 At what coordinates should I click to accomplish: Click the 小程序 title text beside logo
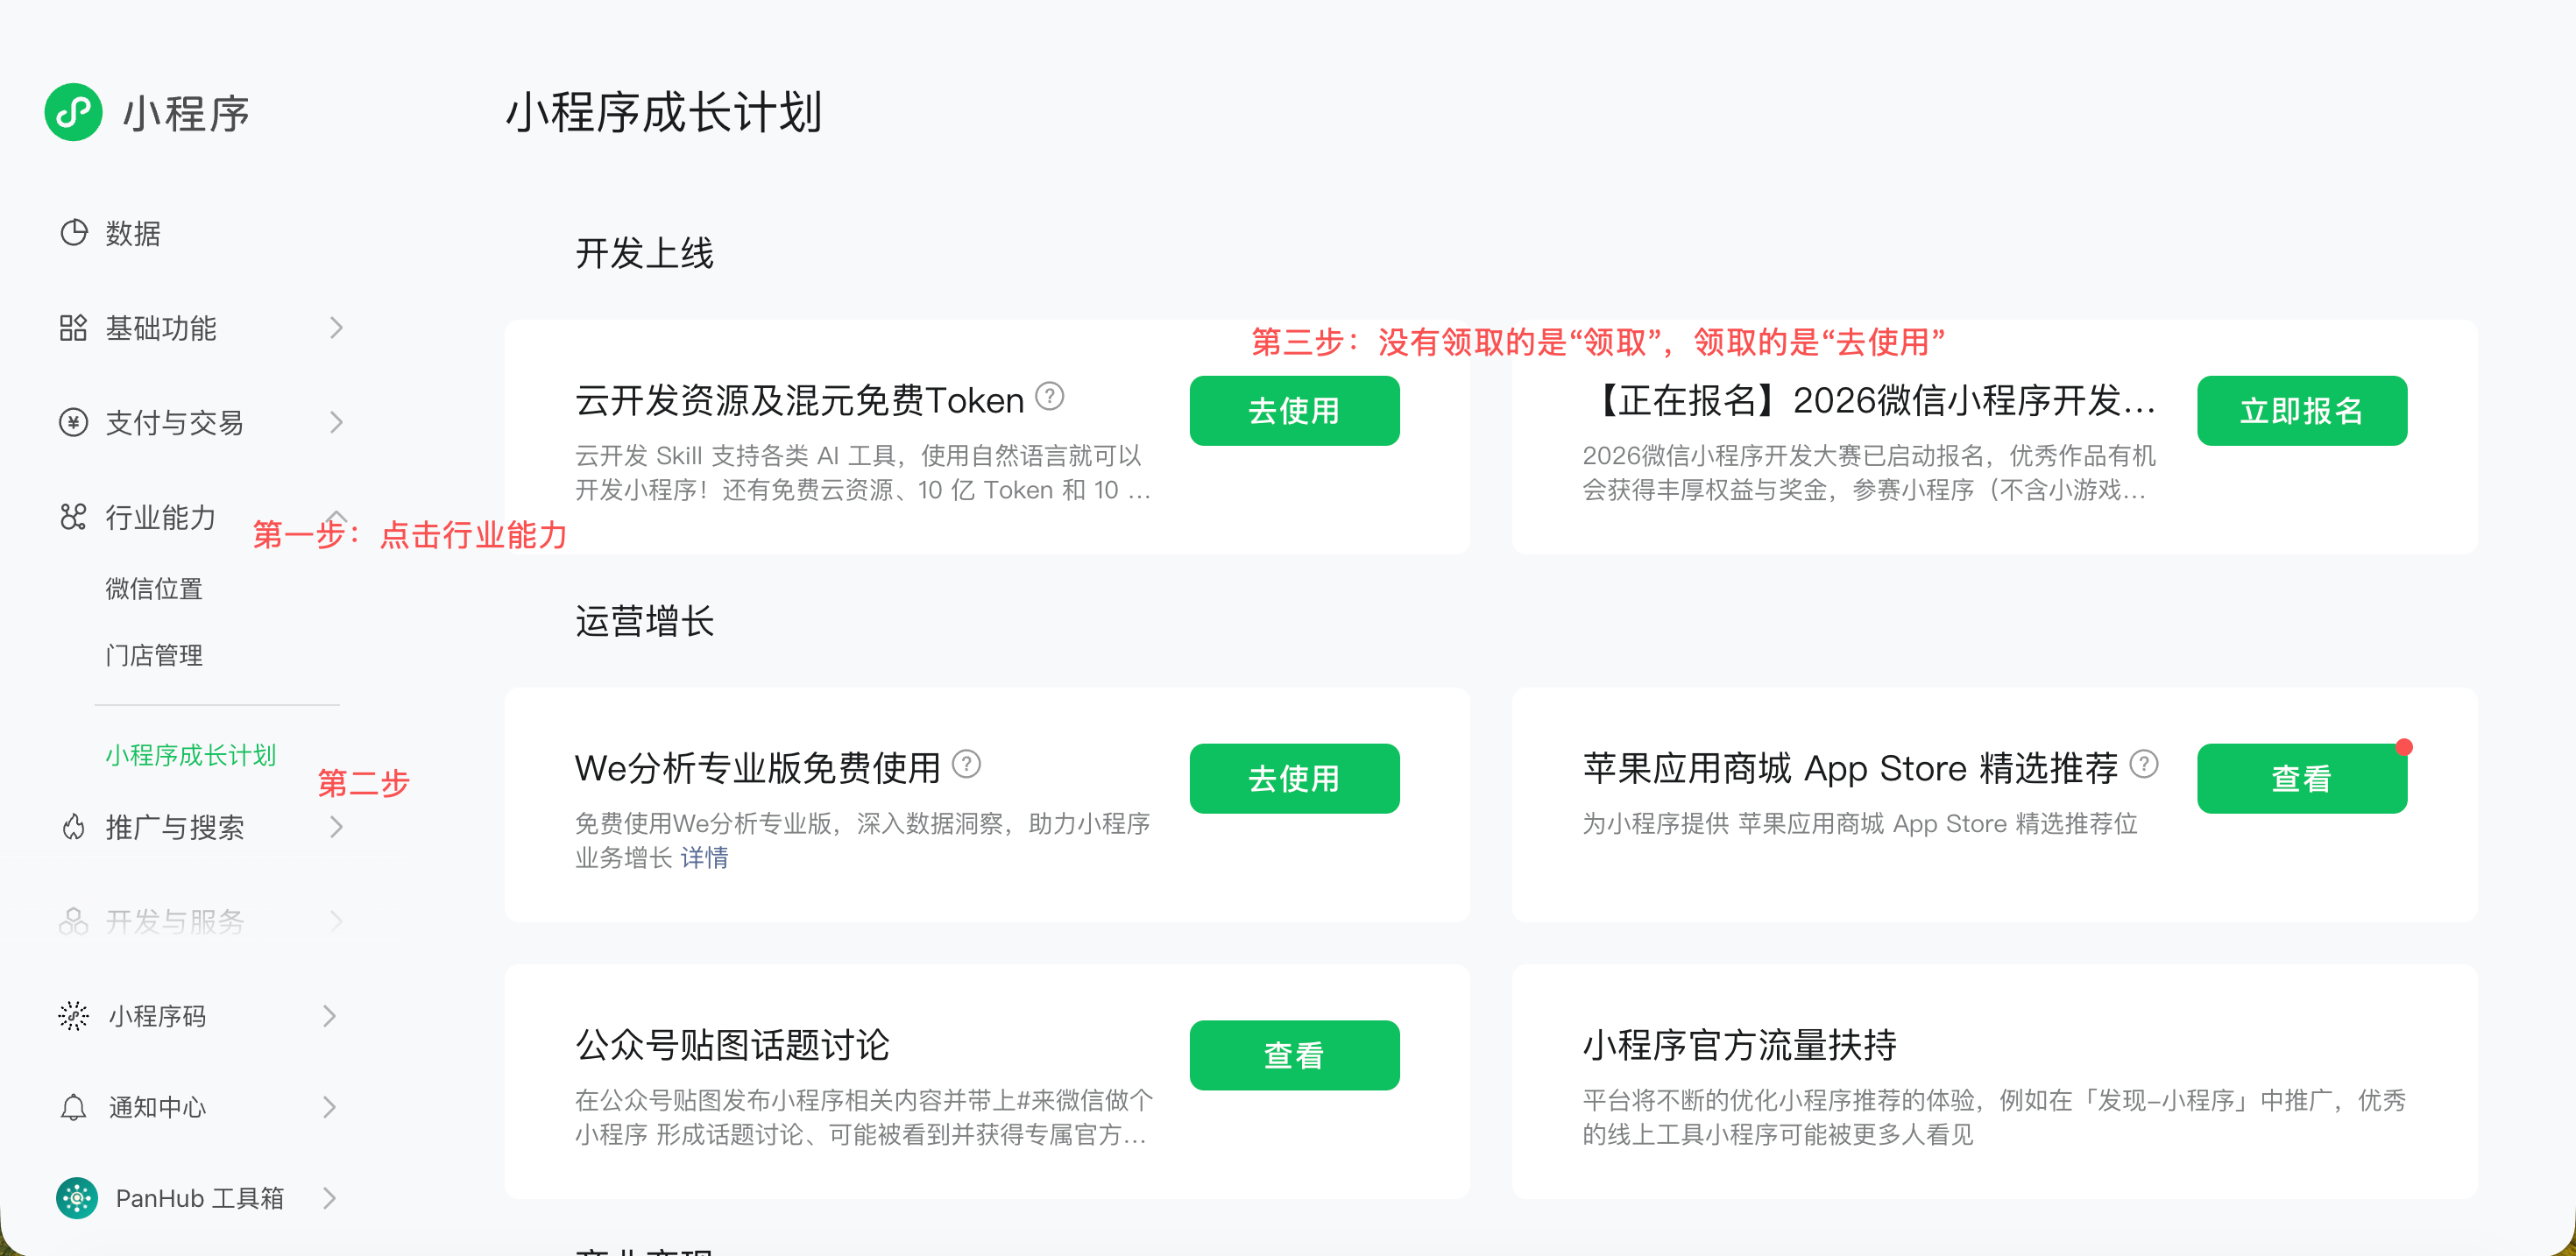pos(186,113)
